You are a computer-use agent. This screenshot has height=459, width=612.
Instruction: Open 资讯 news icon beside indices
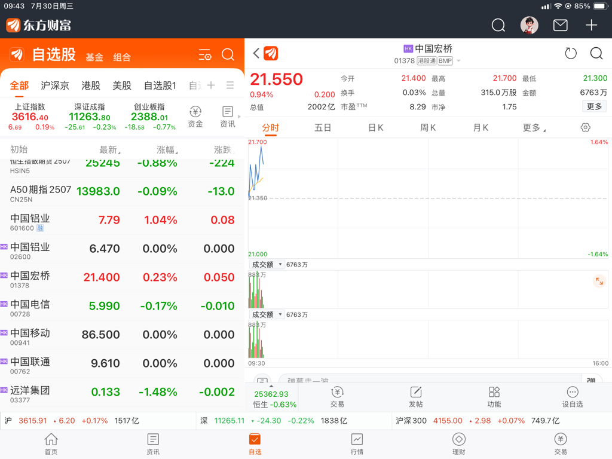[x=228, y=117]
